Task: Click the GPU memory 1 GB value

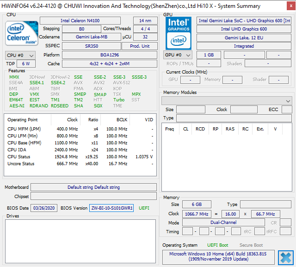Action: click(209, 55)
